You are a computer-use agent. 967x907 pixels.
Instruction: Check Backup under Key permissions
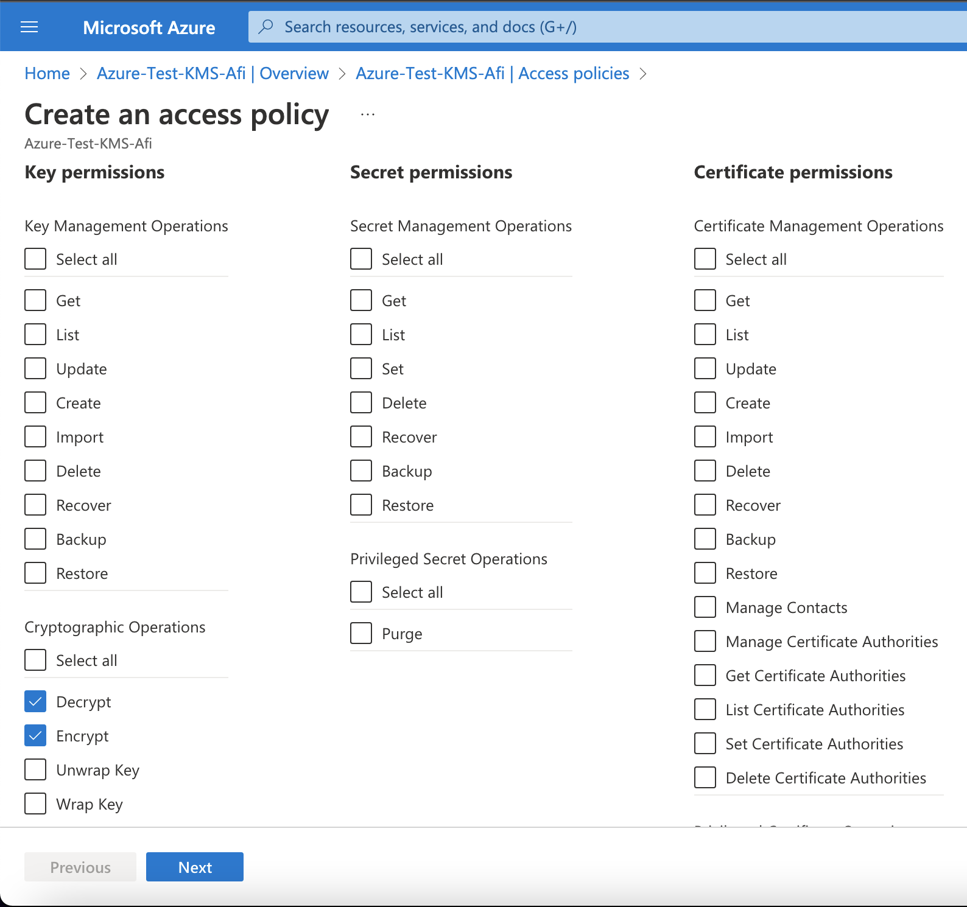click(35, 539)
